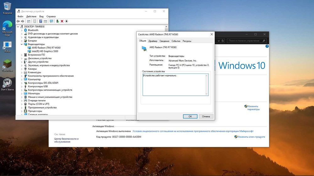Viewport: 314px width, 176px height.
Task: Expand the Батареи category
Action: coord(22,41)
